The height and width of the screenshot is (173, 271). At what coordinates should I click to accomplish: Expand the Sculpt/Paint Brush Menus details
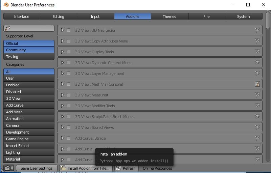62,116
